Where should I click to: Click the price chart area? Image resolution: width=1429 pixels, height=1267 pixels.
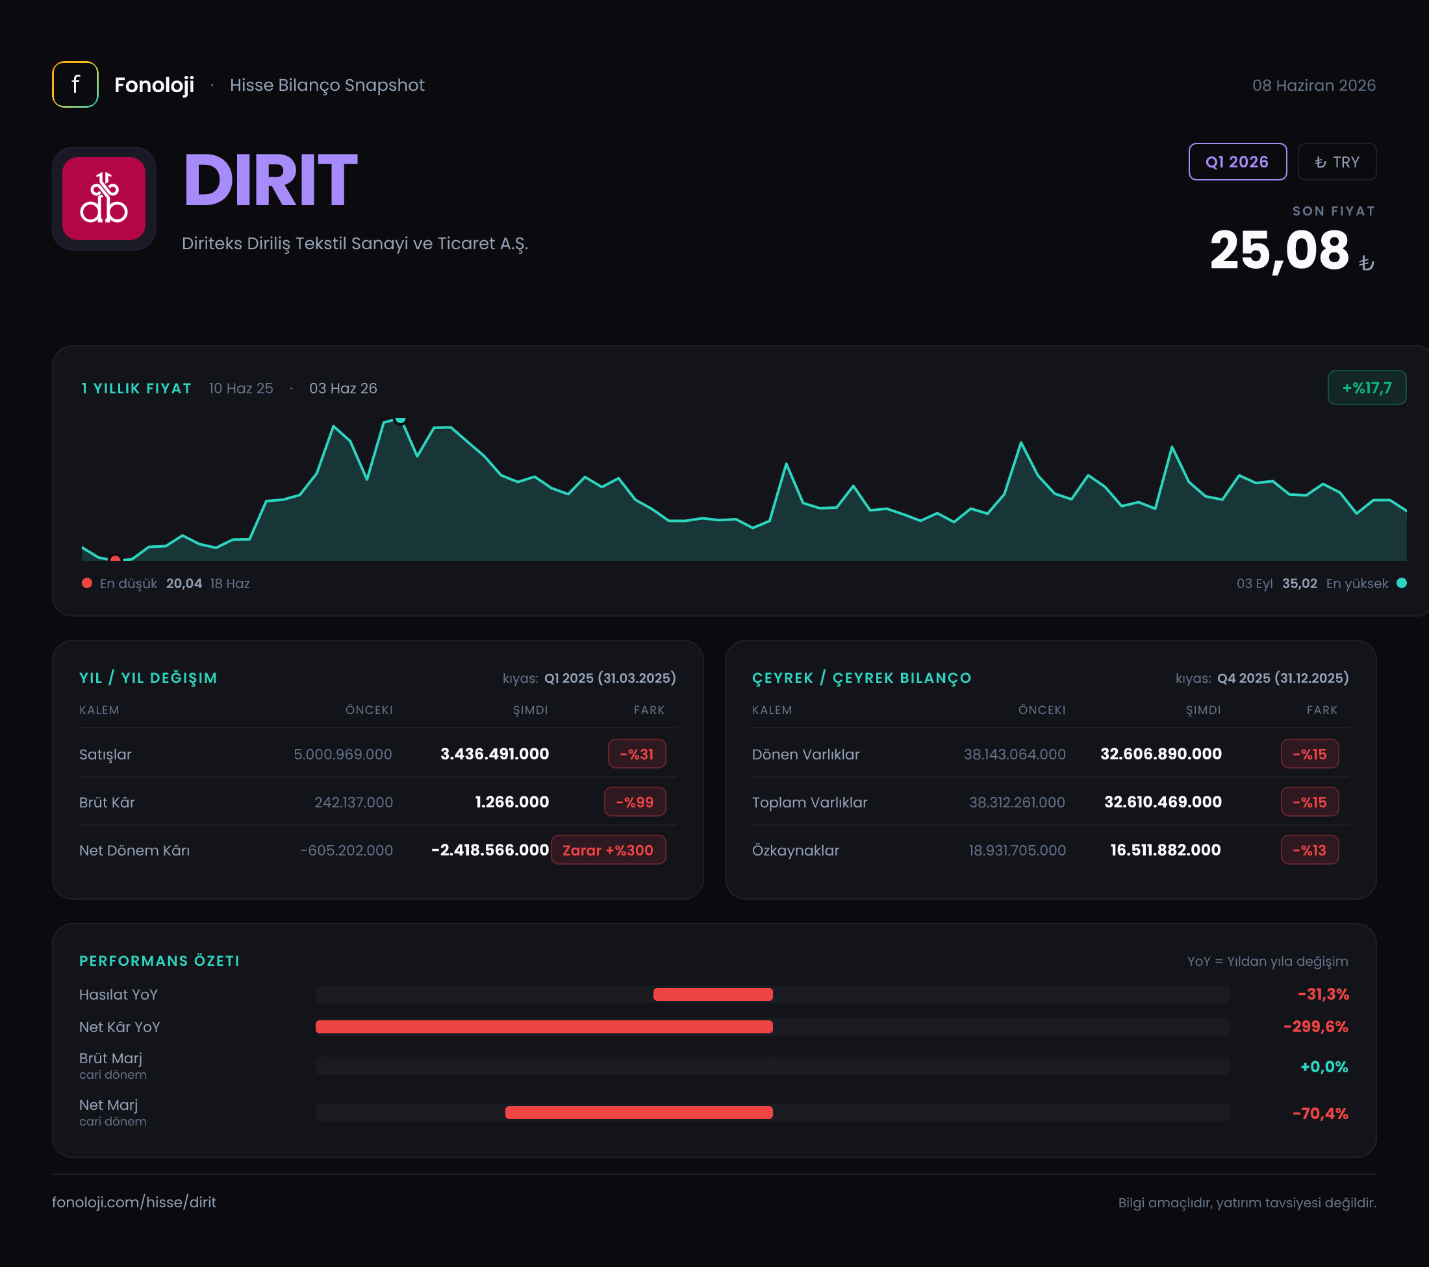pyautogui.click(x=744, y=489)
